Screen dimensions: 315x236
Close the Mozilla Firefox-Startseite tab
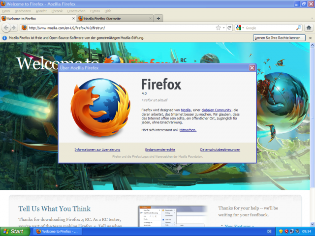tap(150, 19)
